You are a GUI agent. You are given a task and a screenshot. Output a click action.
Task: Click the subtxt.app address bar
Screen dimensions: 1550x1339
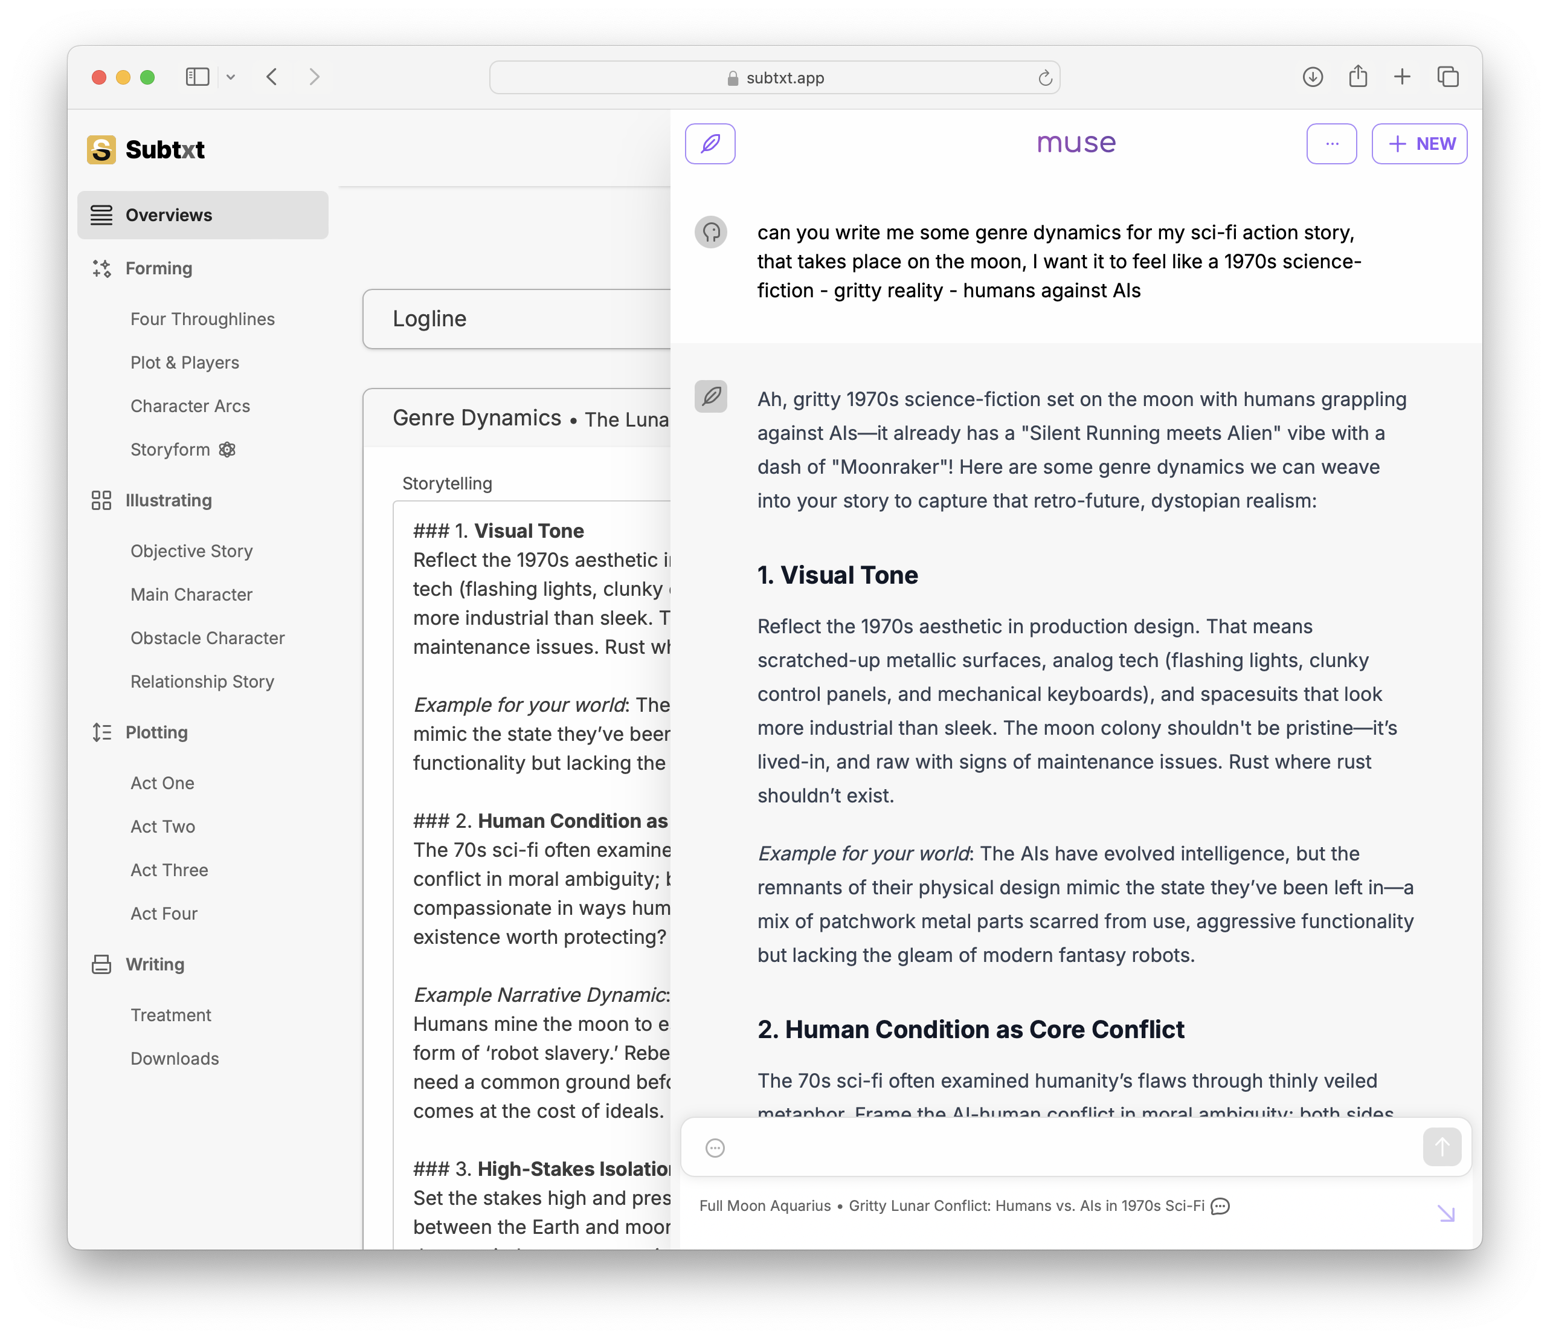tap(774, 78)
